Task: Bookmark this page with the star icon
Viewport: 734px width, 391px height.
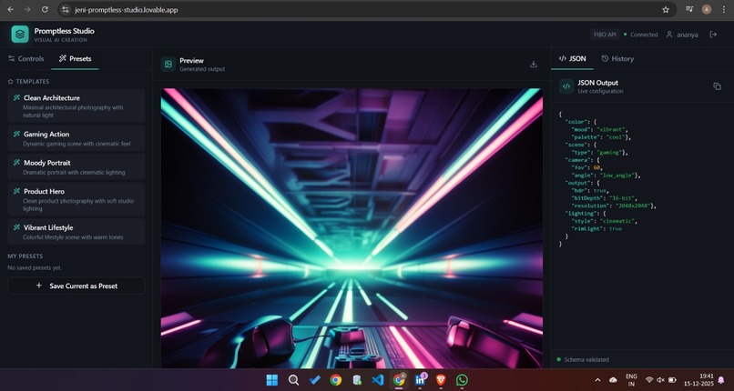Action: (x=666, y=9)
